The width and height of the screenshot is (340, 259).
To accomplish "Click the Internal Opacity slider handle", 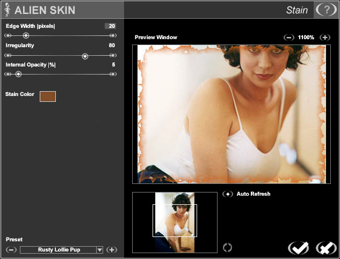I will click(18, 75).
